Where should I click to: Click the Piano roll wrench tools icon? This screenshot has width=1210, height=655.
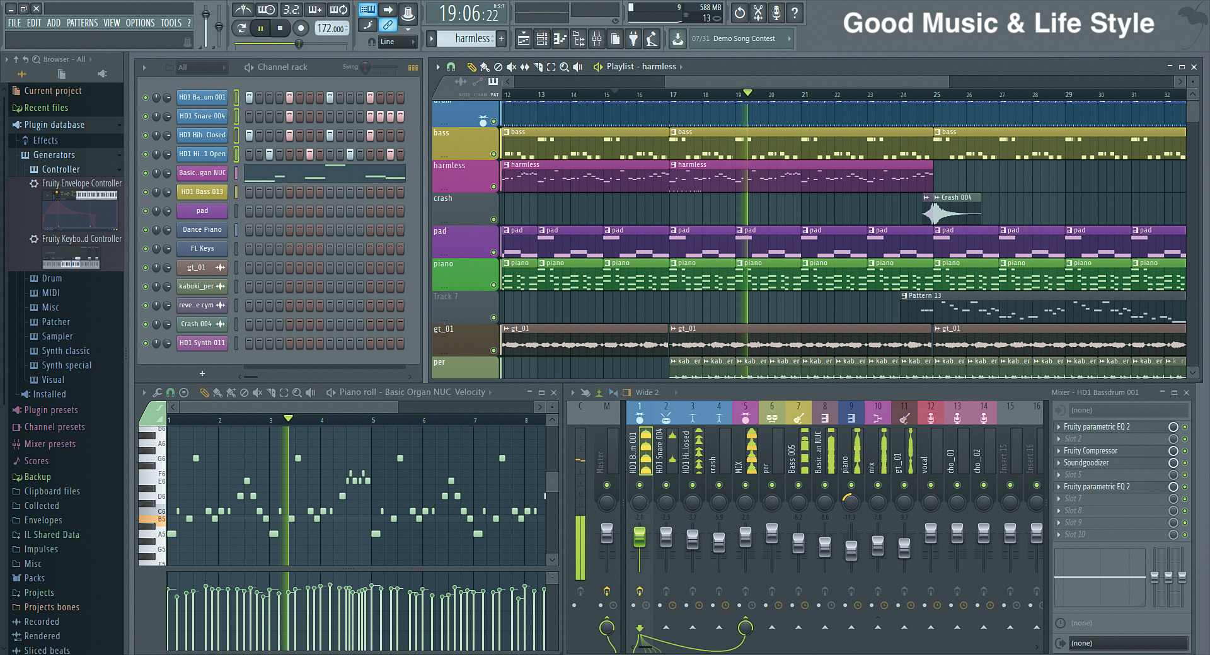(x=157, y=392)
